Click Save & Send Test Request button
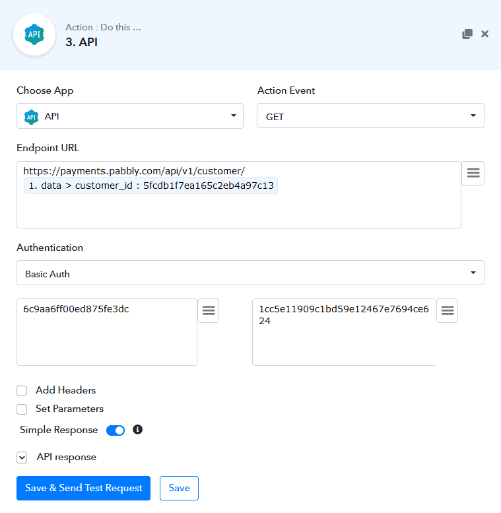Screen dimensions: 501x513 click(x=83, y=488)
